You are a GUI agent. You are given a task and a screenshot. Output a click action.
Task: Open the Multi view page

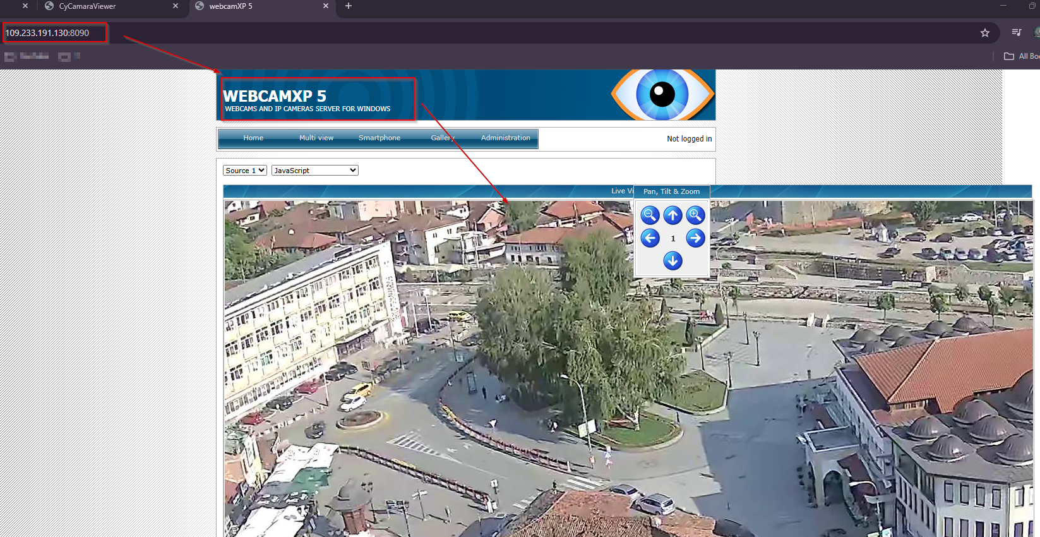(x=316, y=138)
